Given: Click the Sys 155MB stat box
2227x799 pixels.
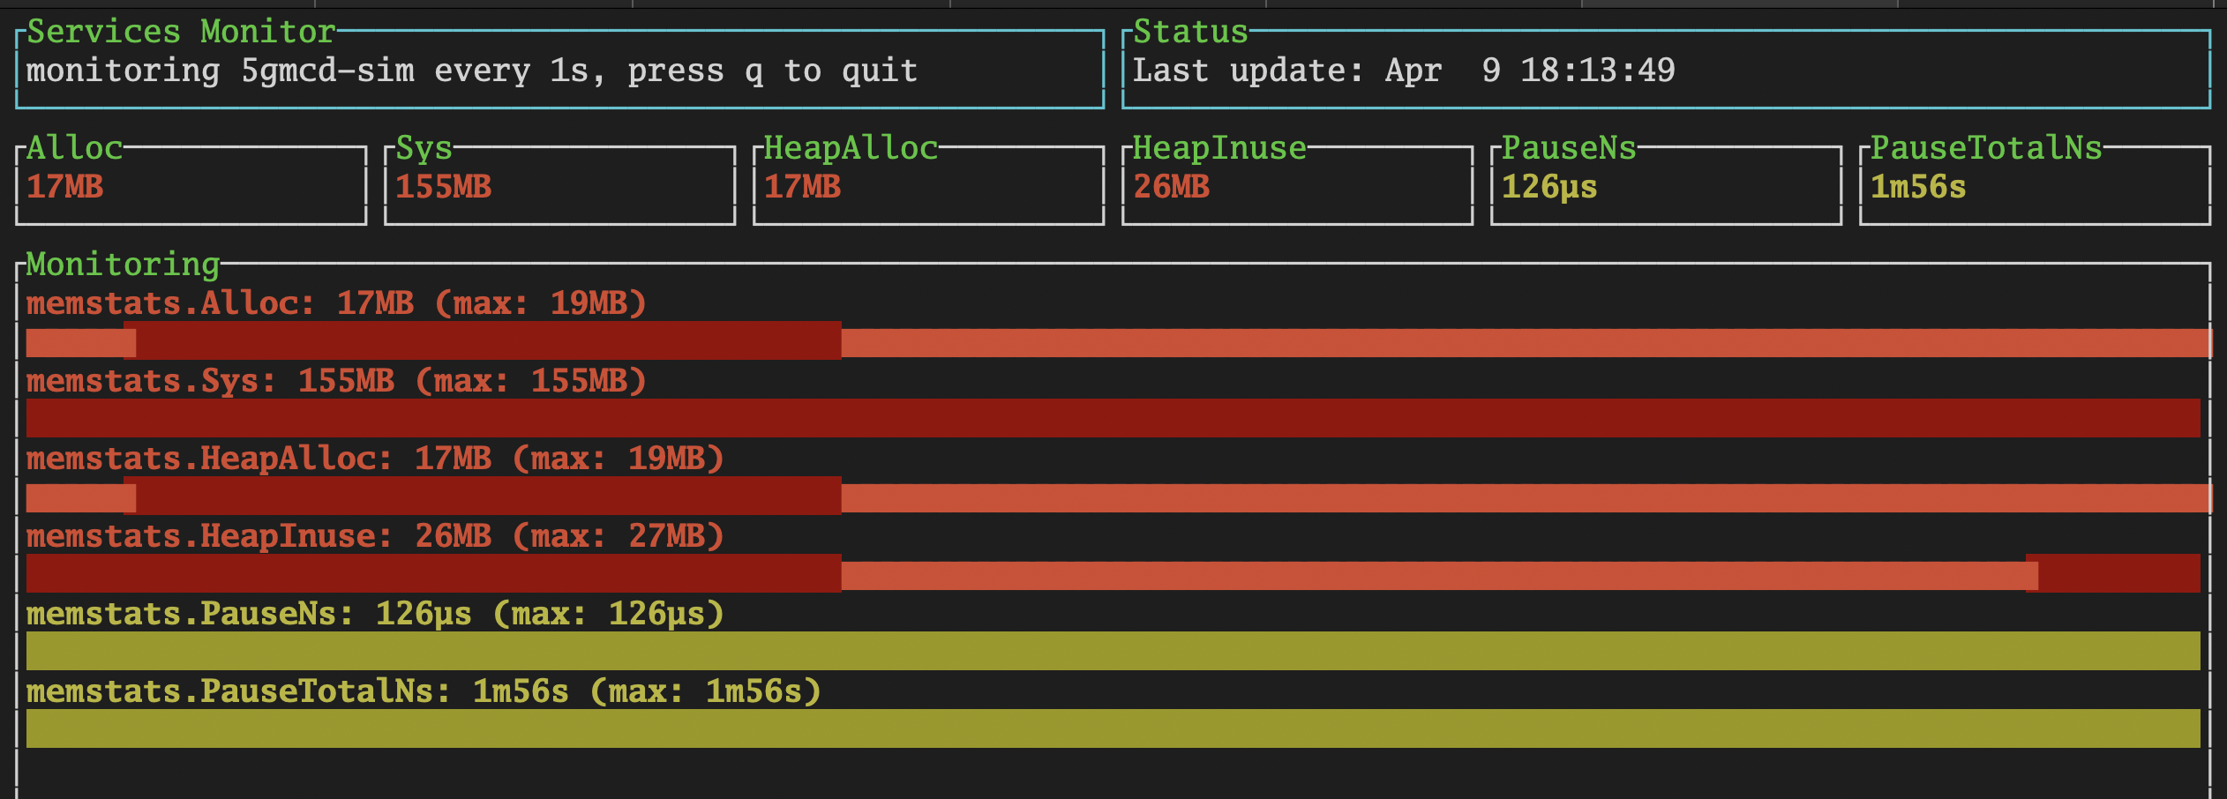Looking at the screenshot, I should [560, 185].
